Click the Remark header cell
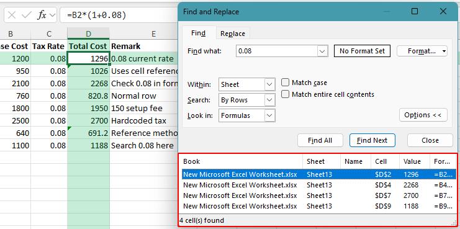460x229 pixels. pyautogui.click(x=144, y=47)
